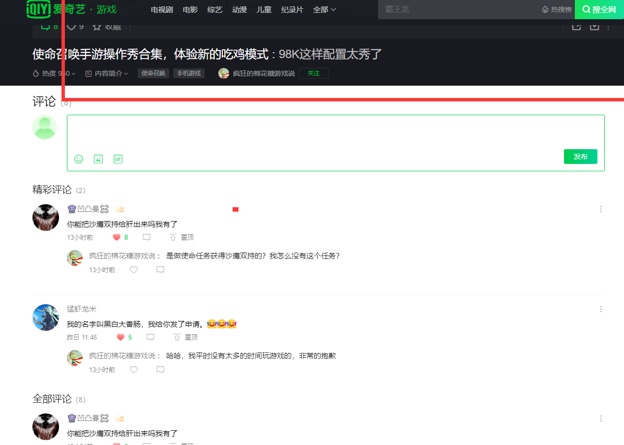Open uploader avatar next to 关注

click(224, 73)
